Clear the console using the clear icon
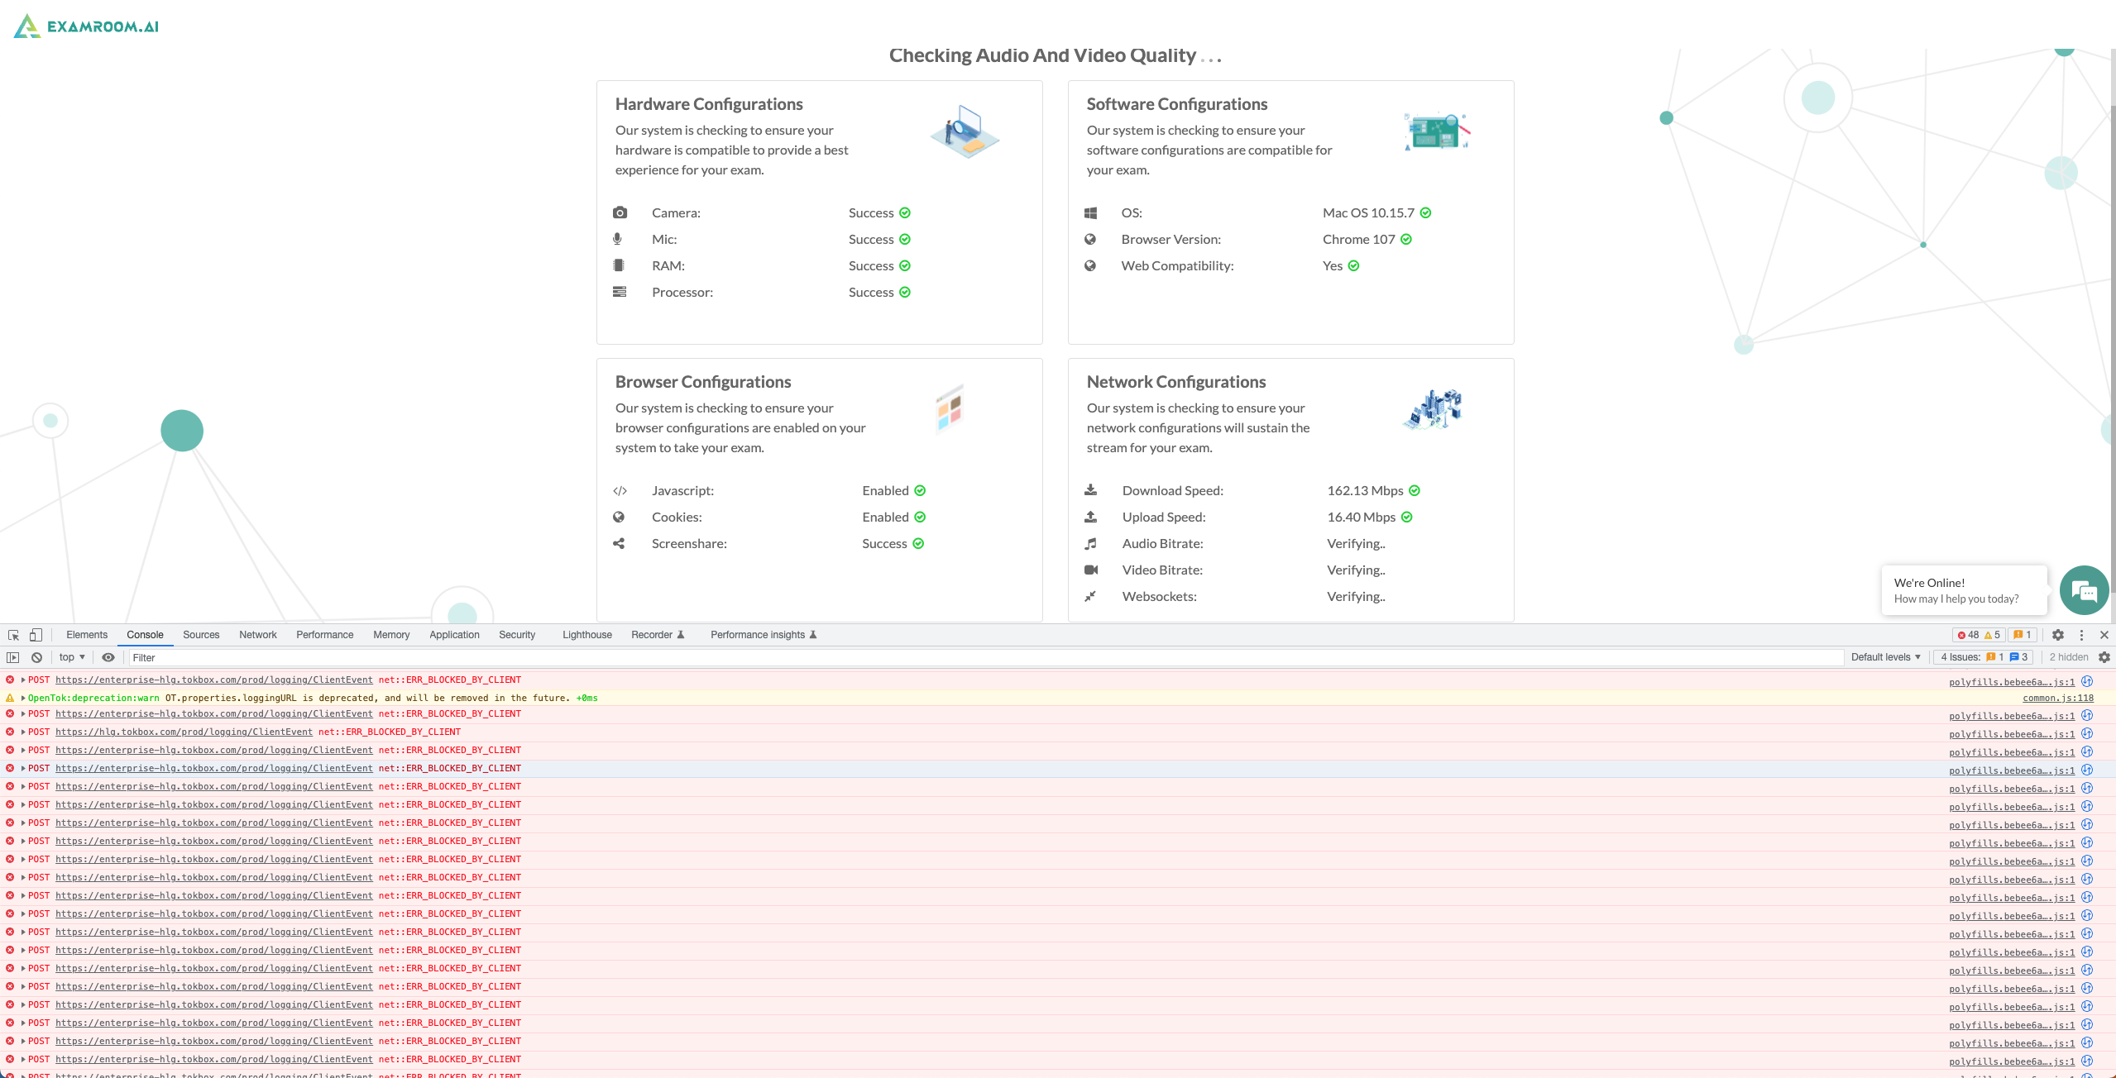The width and height of the screenshot is (2116, 1078). 36,657
